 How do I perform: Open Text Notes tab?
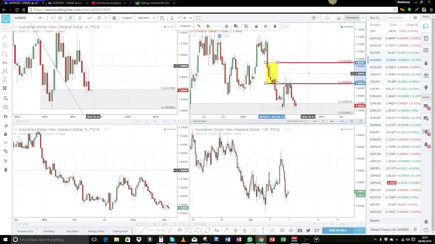[49, 231]
